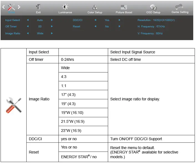Click 'Select image ratio for display.' text
196x164 pixels.
tap(135, 99)
